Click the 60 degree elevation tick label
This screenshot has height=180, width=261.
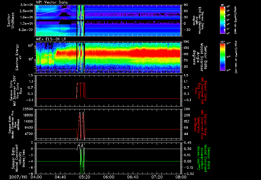click(x=186, y=11)
